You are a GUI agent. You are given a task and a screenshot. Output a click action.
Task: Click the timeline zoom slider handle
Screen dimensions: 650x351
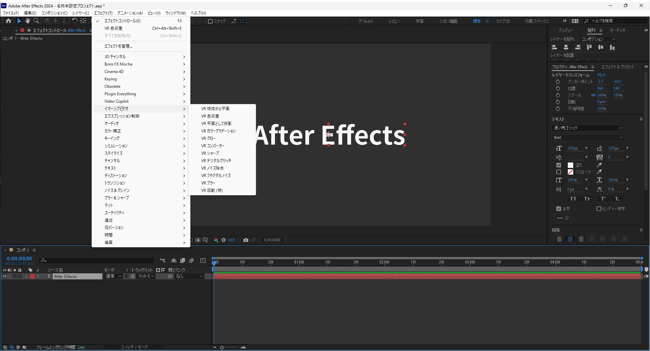click(222, 348)
